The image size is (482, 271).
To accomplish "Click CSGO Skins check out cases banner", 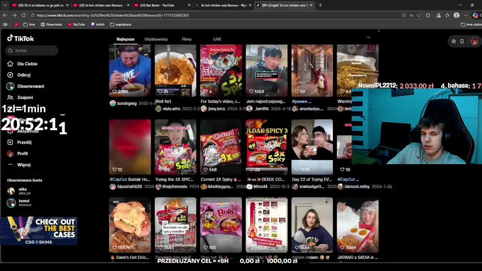I will click(x=39, y=231).
